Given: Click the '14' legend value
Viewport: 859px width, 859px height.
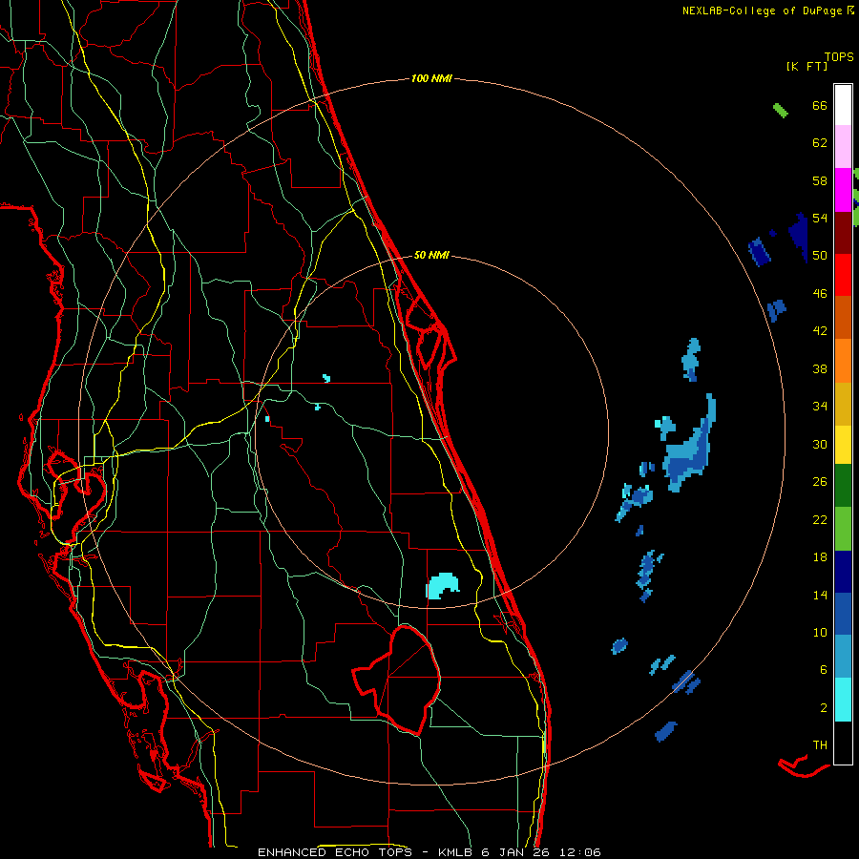Looking at the screenshot, I should pos(820,595).
